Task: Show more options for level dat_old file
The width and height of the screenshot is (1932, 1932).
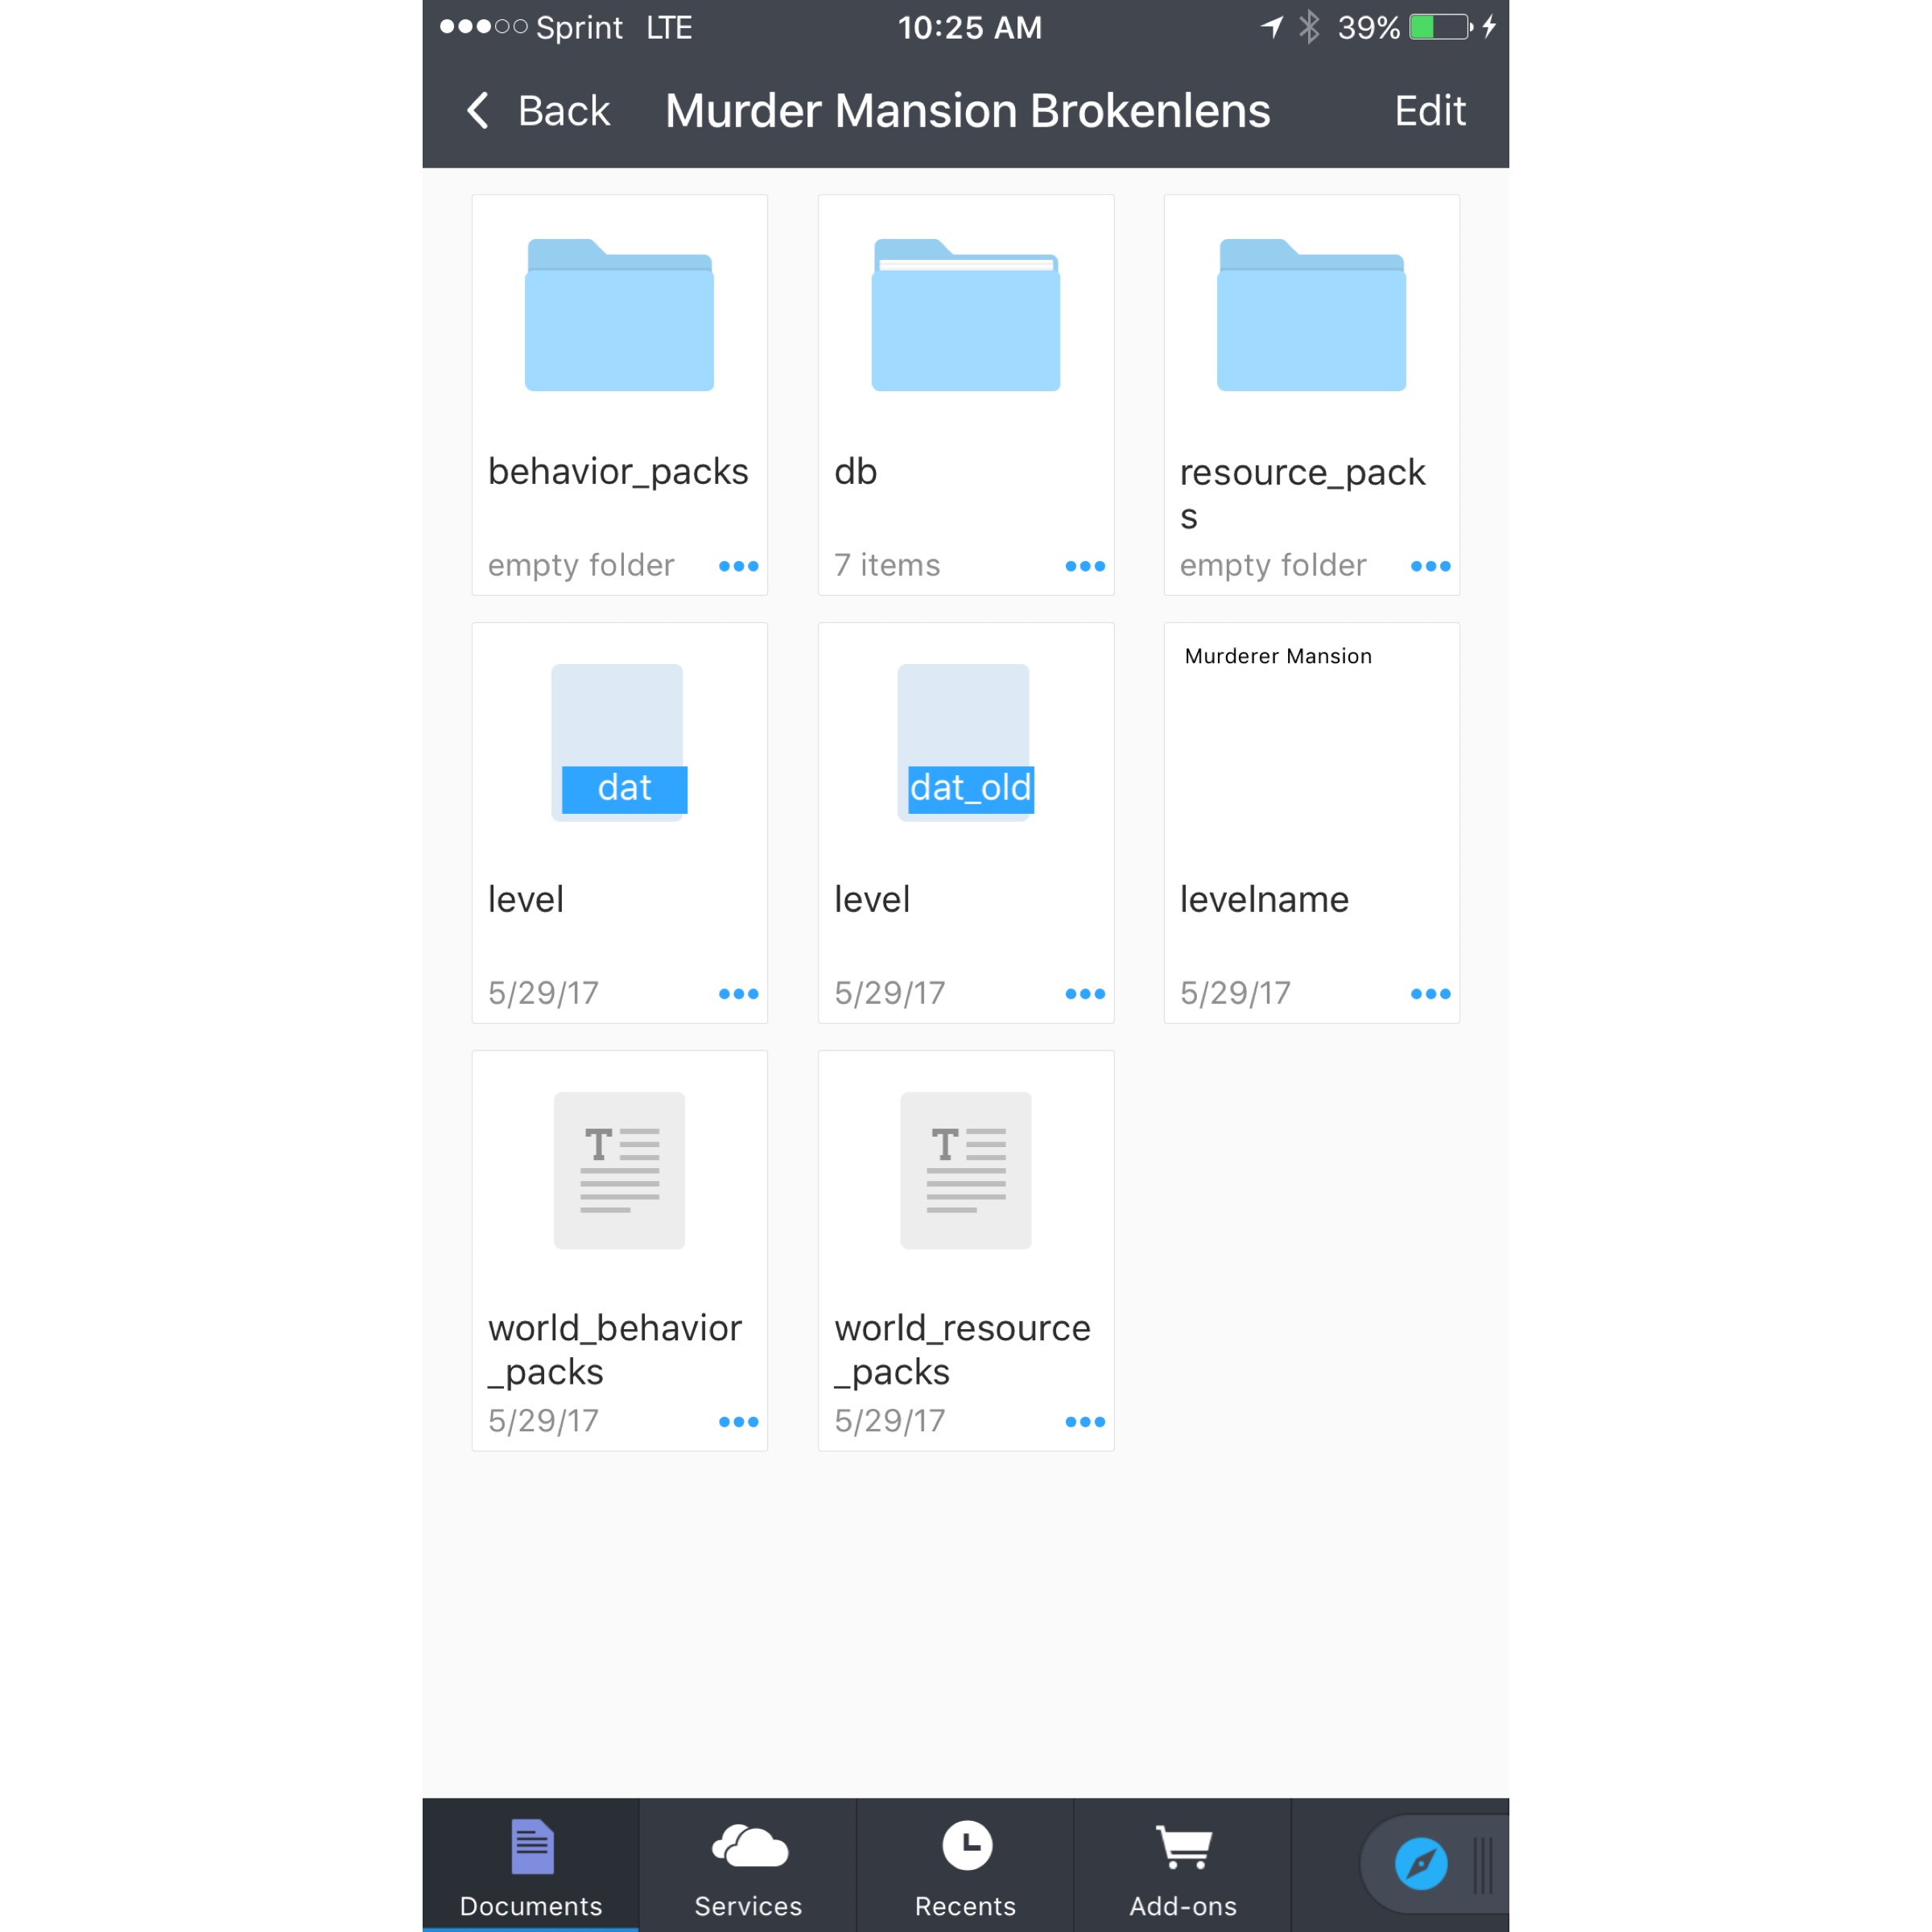Action: point(1085,994)
